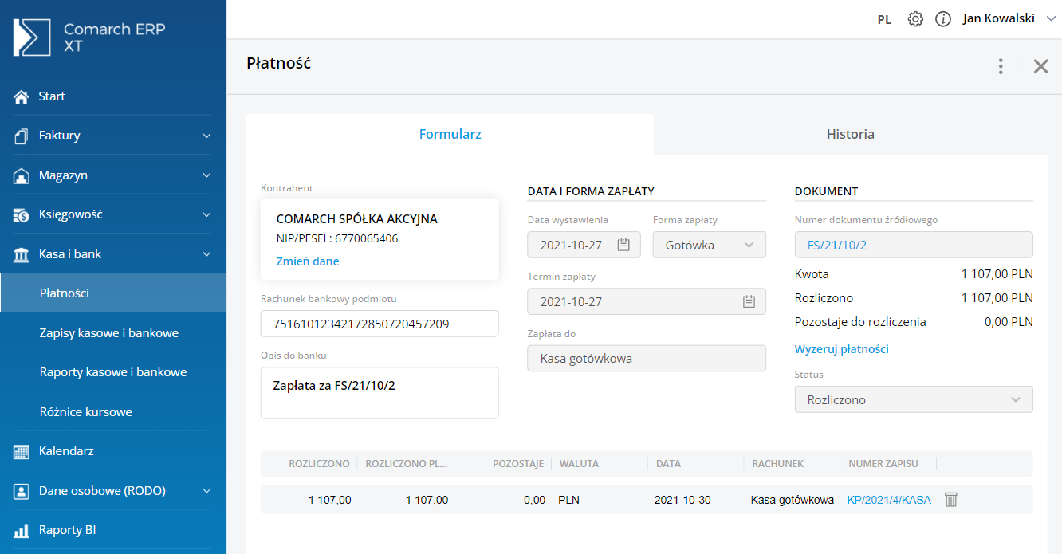The image size is (1062, 554).
Task: Click the Księgowość accounting icon
Action: point(22,214)
